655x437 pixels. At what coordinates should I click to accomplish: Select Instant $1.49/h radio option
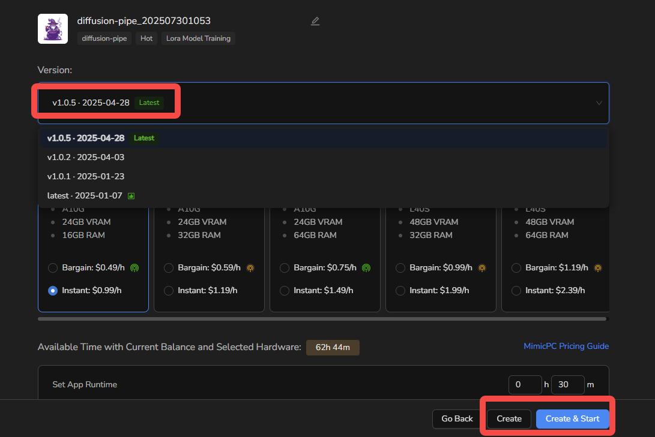285,291
